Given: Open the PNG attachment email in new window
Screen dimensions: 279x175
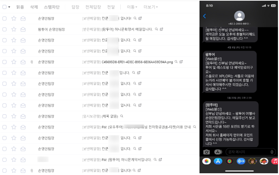Looking at the screenshot, I should pyautogui.click(x=181, y=62).
